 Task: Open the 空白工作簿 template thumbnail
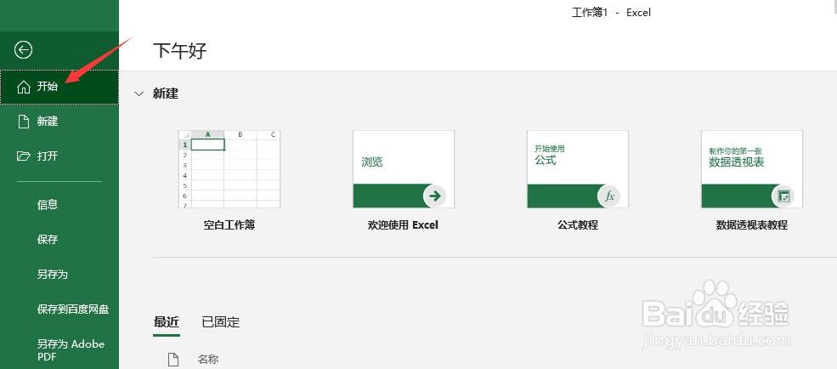point(229,168)
